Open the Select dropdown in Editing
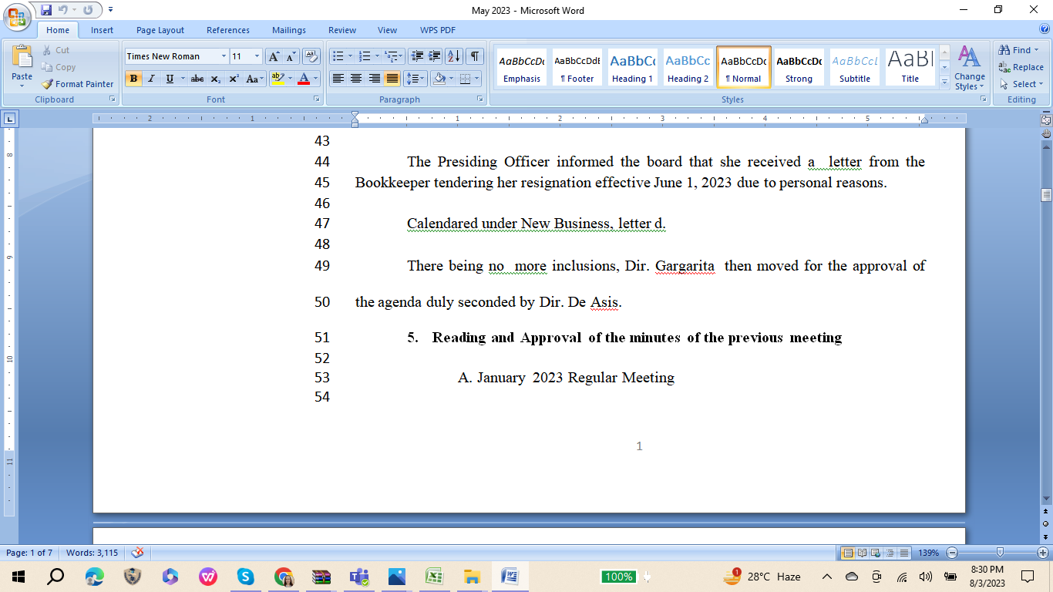 tap(1021, 84)
